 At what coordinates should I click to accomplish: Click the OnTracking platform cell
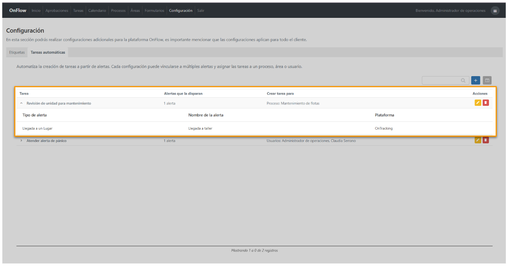click(384, 128)
